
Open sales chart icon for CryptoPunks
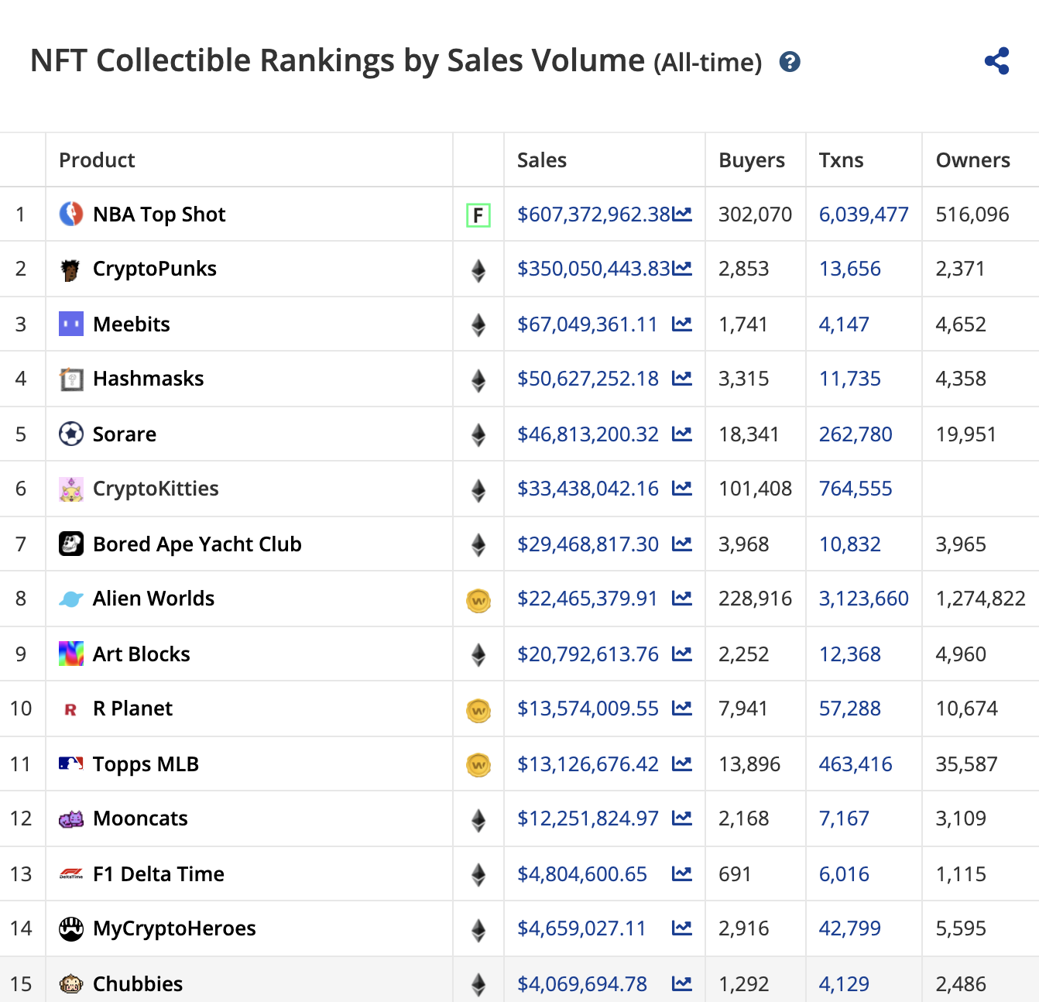tap(682, 269)
